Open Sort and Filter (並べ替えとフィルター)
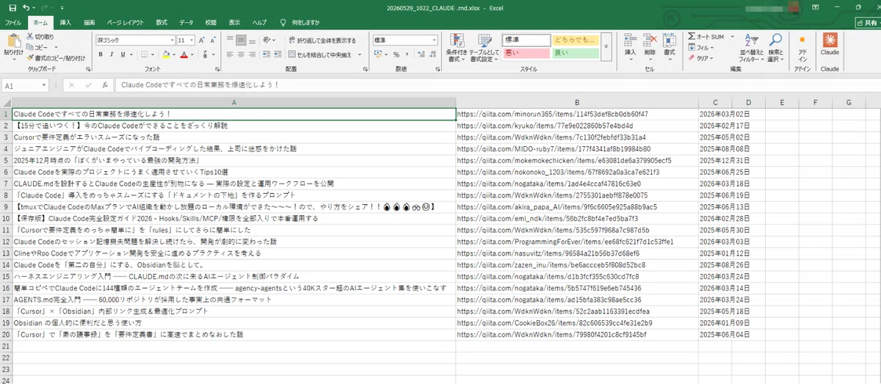Screen dimensions: 881x384 (x=751, y=47)
